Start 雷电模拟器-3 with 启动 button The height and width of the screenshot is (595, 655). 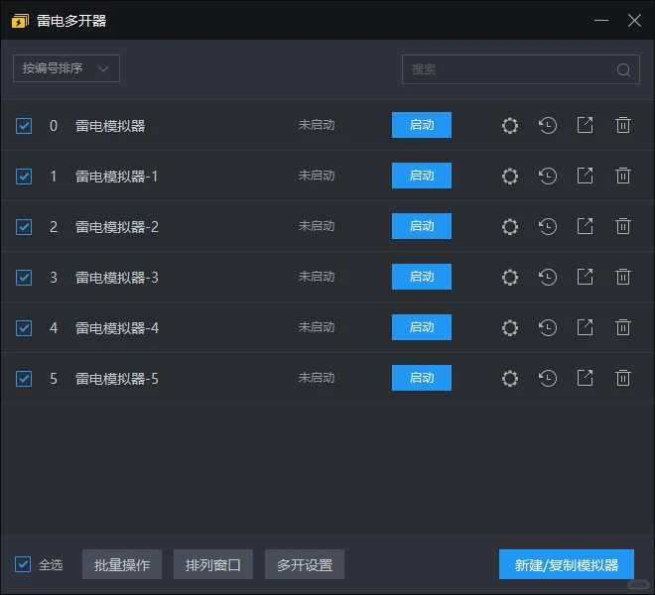(x=422, y=277)
